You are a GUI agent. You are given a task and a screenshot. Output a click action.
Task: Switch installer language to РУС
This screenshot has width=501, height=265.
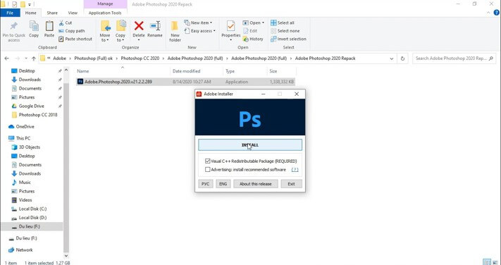pos(206,184)
